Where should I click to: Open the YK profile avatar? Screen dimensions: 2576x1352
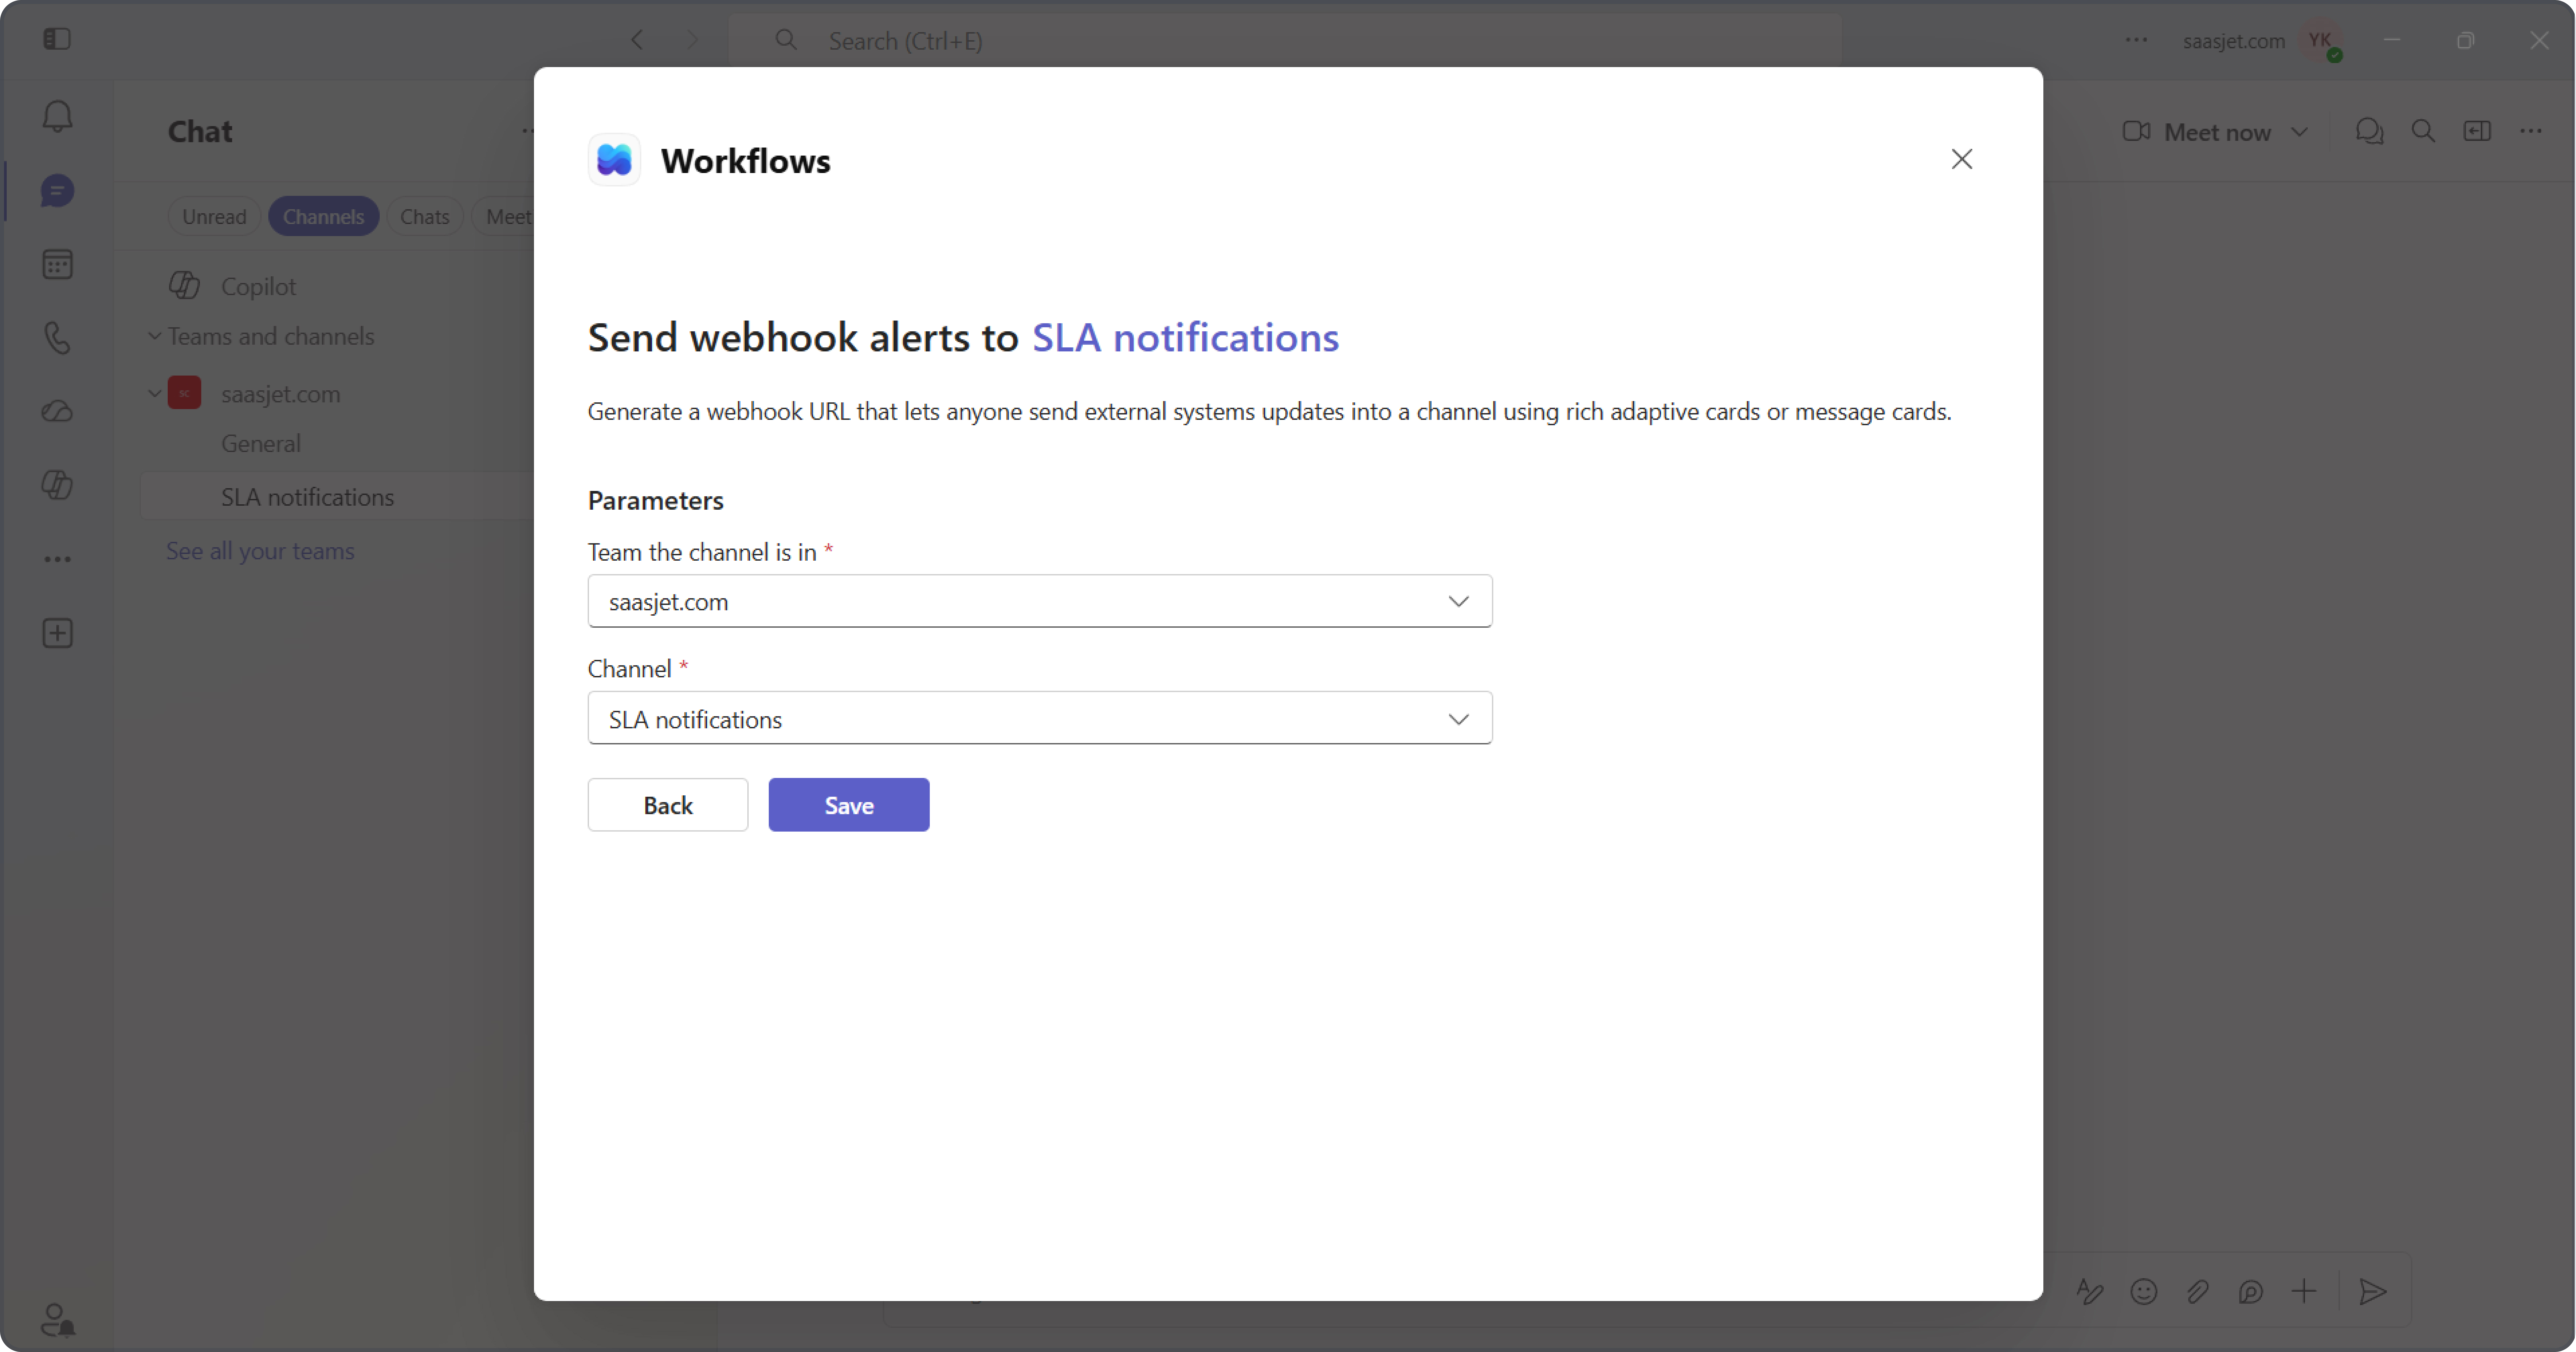point(2321,41)
